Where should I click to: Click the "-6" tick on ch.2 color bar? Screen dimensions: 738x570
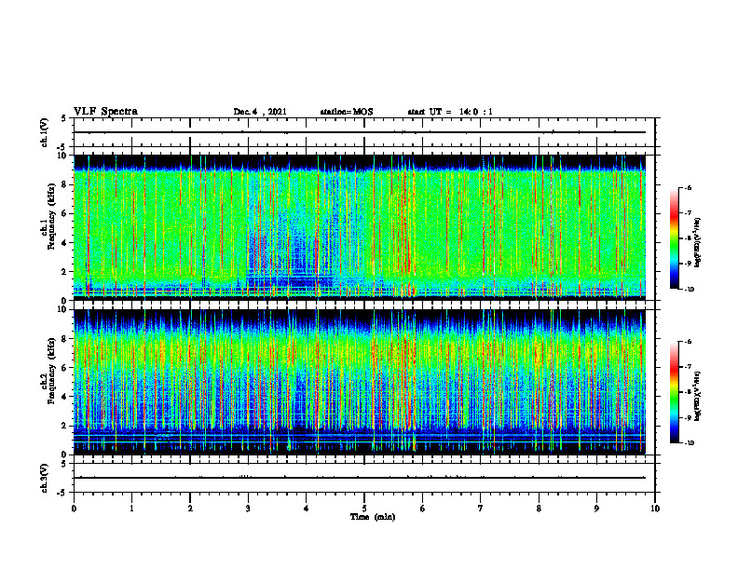click(687, 342)
